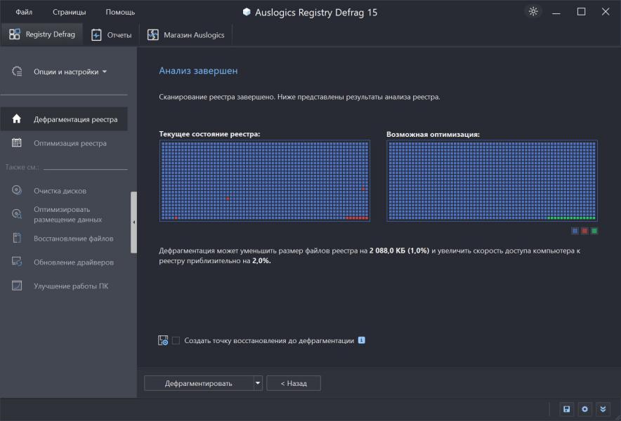The image size is (621, 421).
Task: Launch Восстановление файлов from the sidebar
Action: tap(73, 239)
